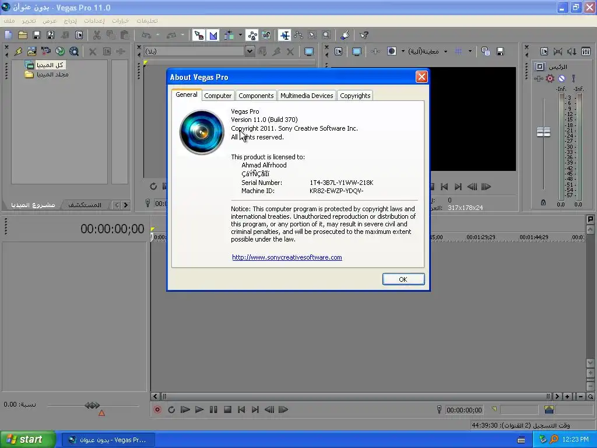Viewport: 597px width, 448px height.
Task: Click Master FX gear icon
Action: coord(550,79)
